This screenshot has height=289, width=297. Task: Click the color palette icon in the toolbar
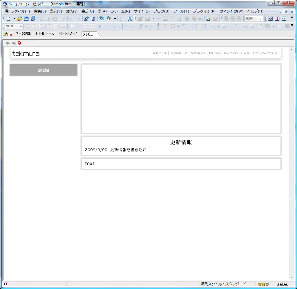(x=271, y=19)
